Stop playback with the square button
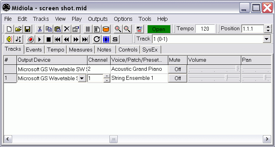The height and width of the screenshot is (147, 275). (x=49, y=39)
